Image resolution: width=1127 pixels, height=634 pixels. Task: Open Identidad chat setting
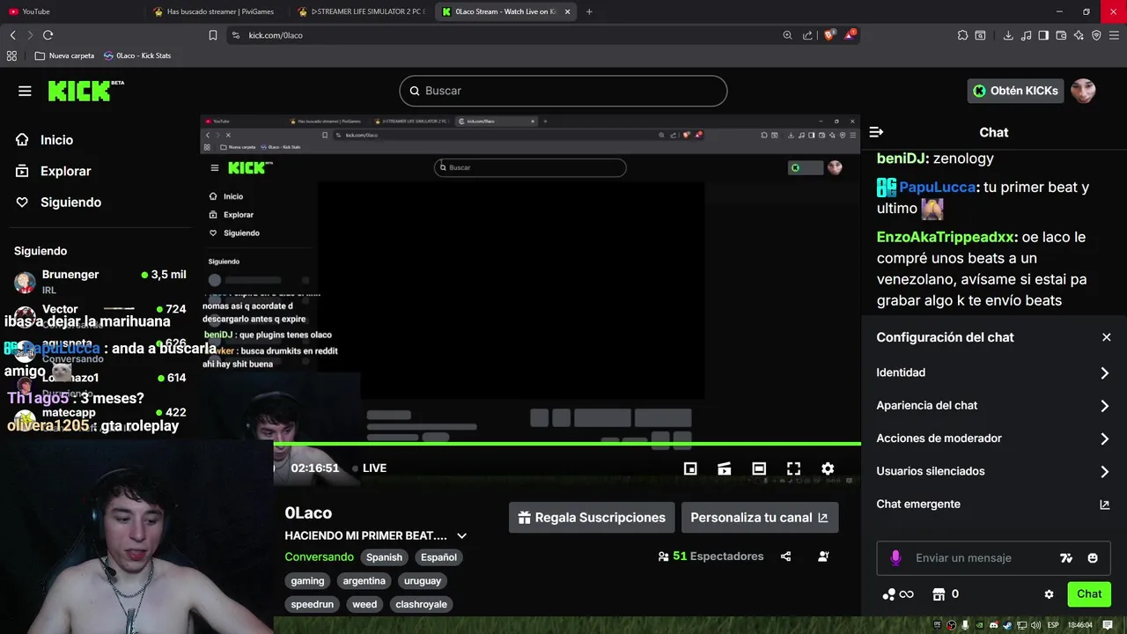click(993, 372)
